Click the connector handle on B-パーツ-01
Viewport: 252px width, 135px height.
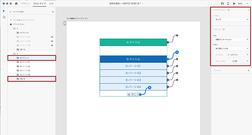(168, 66)
